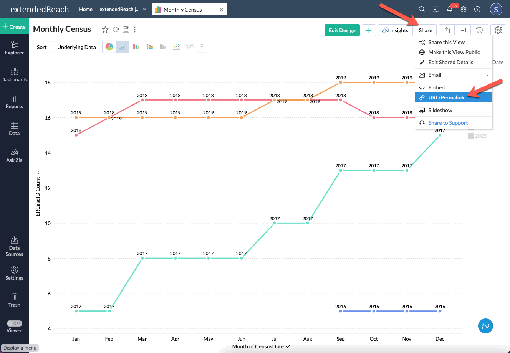The height and width of the screenshot is (353, 510).
Task: Click the green plus button
Action: coord(369,30)
